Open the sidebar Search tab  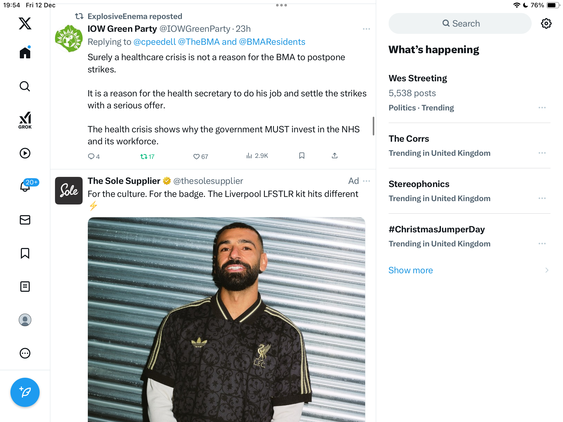coord(25,86)
